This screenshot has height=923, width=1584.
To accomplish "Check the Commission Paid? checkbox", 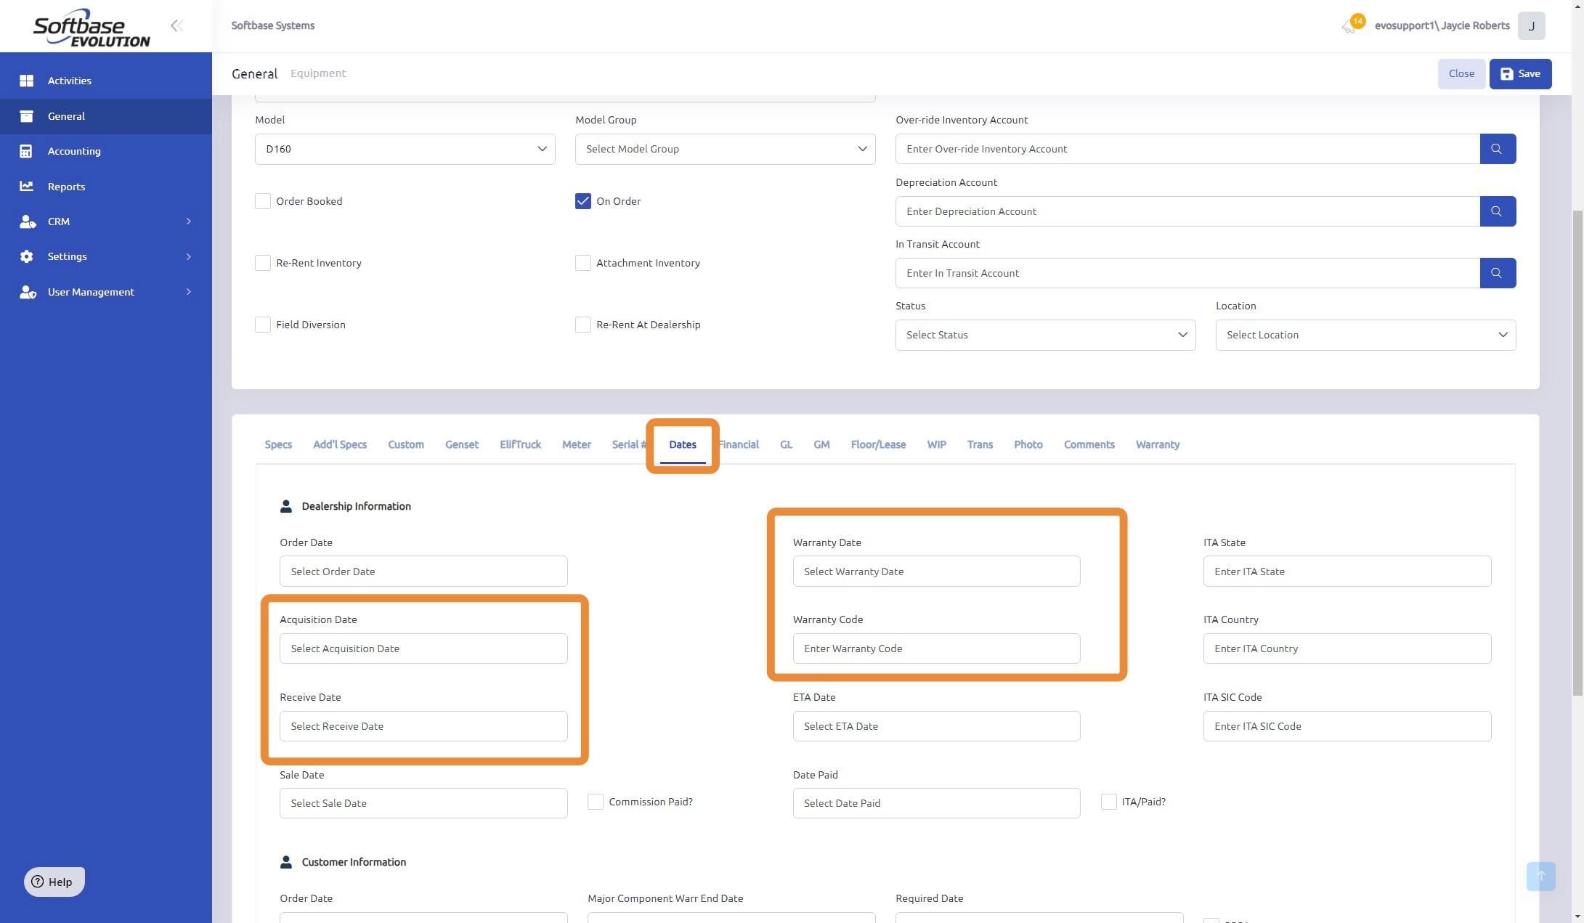I will click(x=595, y=802).
